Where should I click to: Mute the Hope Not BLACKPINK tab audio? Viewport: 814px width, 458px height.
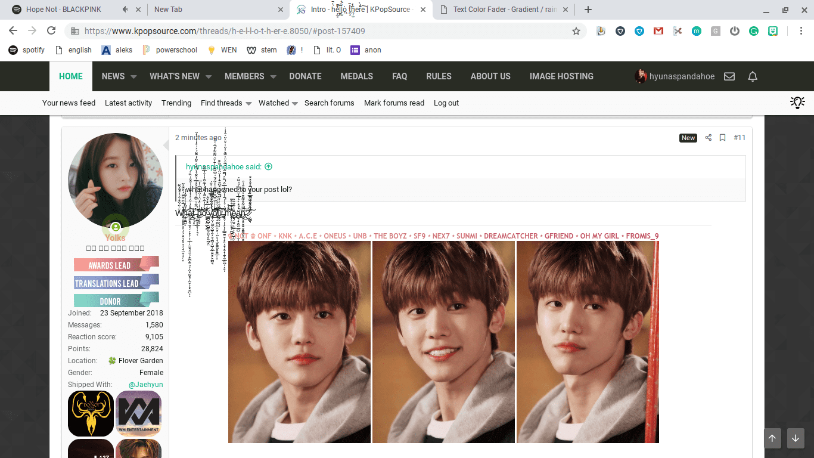click(125, 10)
